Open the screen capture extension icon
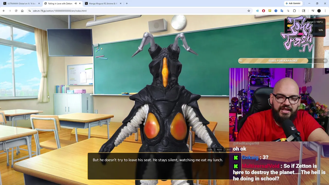 288,11
